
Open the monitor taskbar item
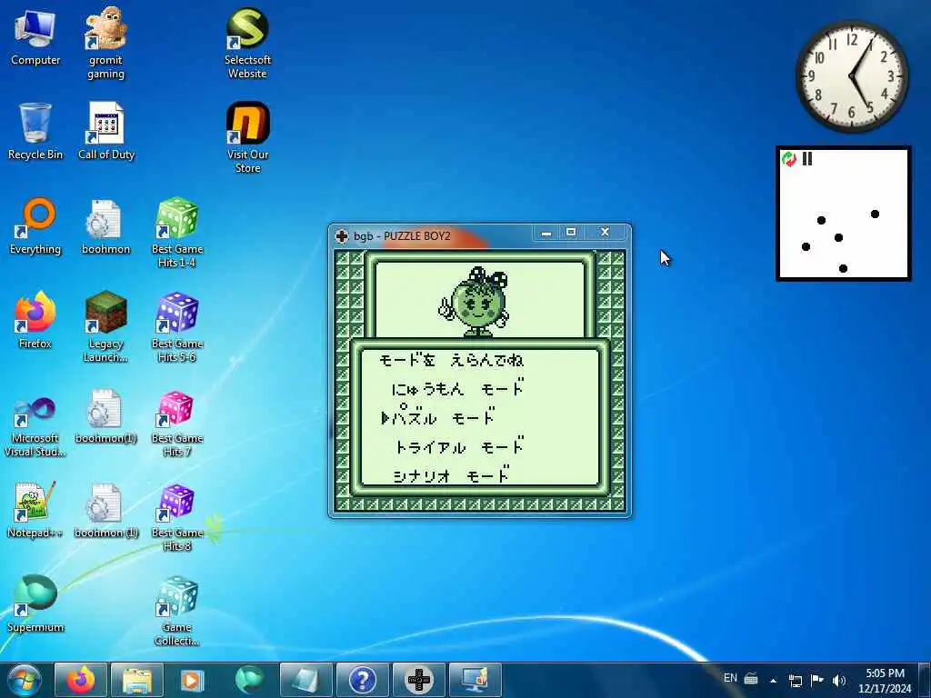(476, 680)
